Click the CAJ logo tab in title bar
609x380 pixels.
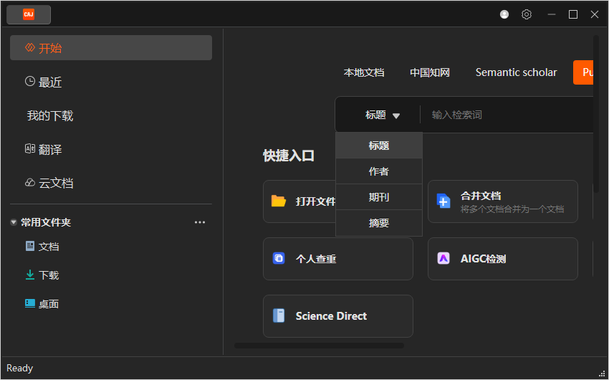29,15
